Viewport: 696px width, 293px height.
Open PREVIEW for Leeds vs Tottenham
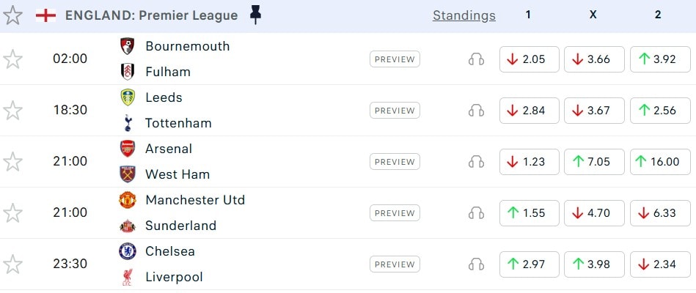tap(395, 111)
